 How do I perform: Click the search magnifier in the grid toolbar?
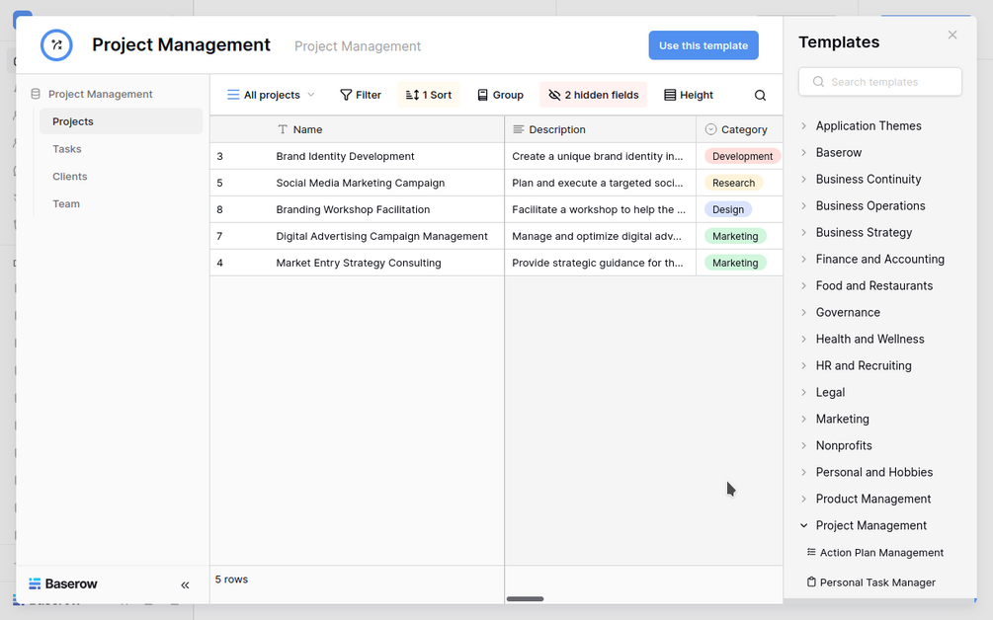[x=759, y=95]
